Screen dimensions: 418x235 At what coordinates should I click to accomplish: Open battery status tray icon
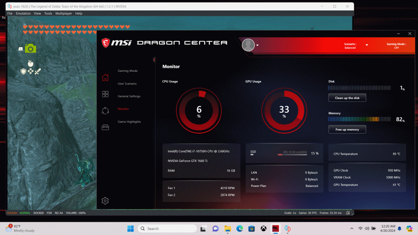374,228
